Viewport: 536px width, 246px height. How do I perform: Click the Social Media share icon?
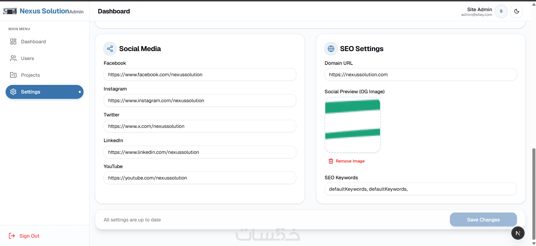click(x=110, y=49)
